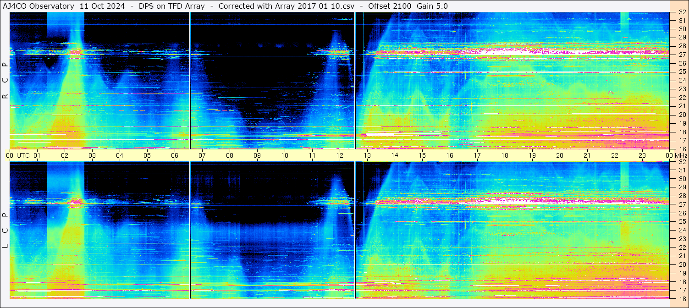Click the 32 frequency label on RCP scale
689x308 pixels.
coord(682,12)
